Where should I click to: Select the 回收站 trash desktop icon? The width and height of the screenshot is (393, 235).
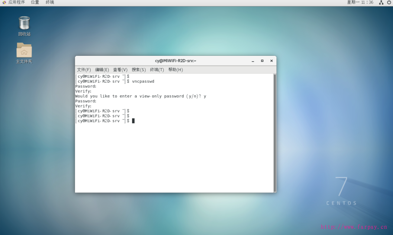(24, 24)
